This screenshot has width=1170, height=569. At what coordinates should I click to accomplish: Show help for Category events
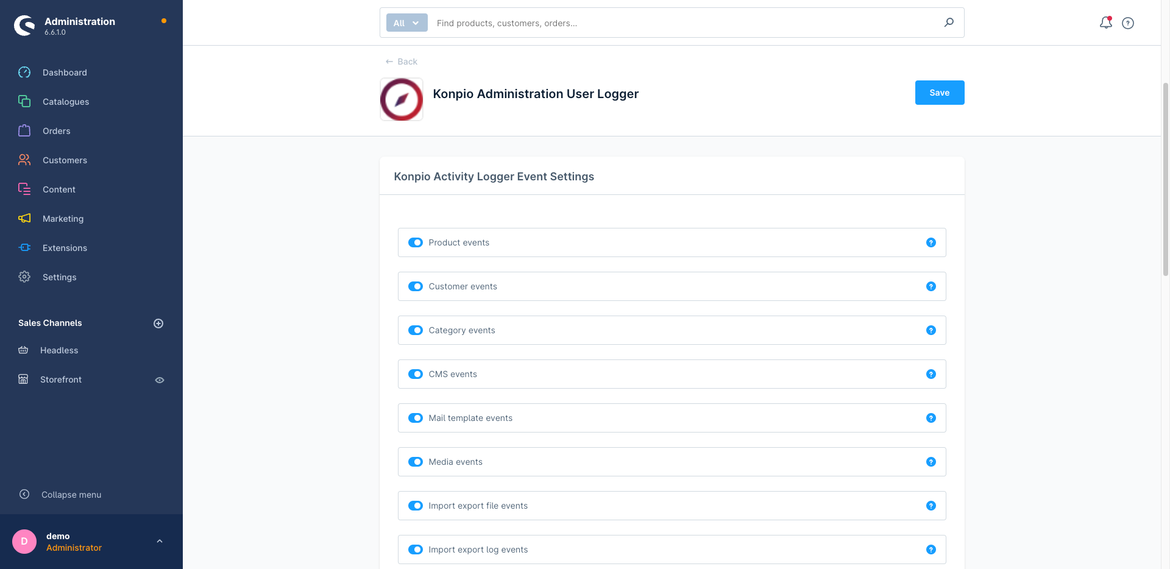(x=931, y=330)
